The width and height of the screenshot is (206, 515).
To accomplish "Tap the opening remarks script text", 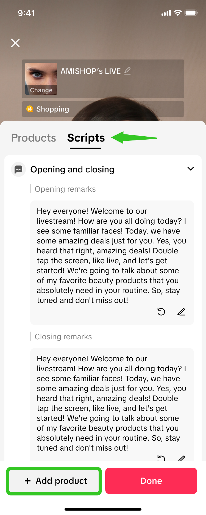I will point(111,256).
